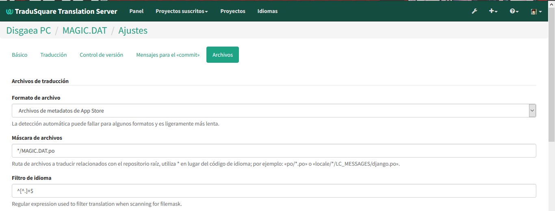Select the Archivos tab
555x211 pixels.
click(x=223, y=55)
